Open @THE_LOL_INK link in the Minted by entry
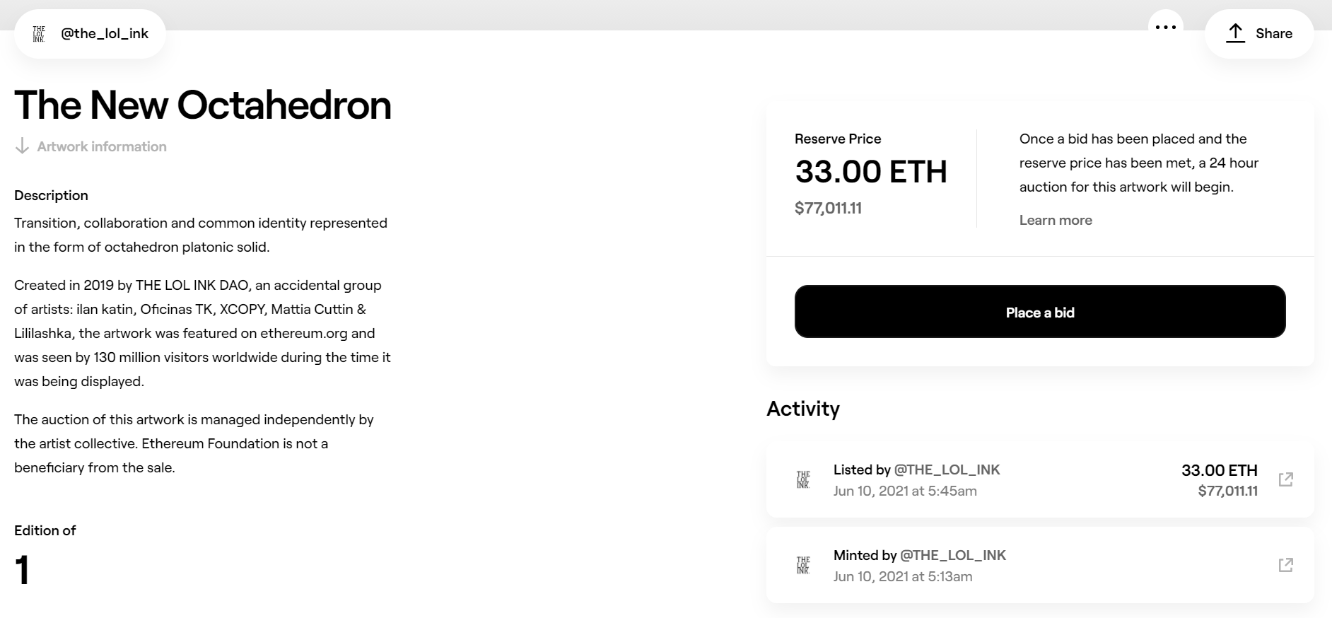1332x618 pixels. point(952,555)
